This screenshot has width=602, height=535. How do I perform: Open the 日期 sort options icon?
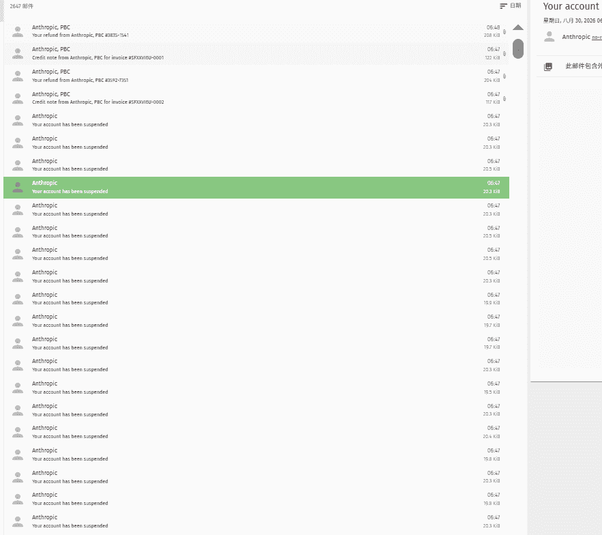503,5
